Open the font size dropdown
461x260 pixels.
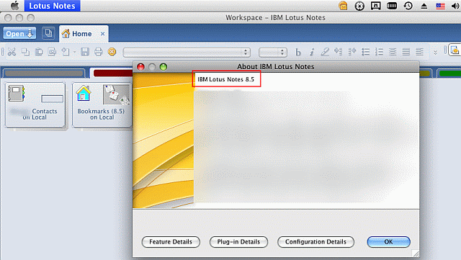pos(273,53)
